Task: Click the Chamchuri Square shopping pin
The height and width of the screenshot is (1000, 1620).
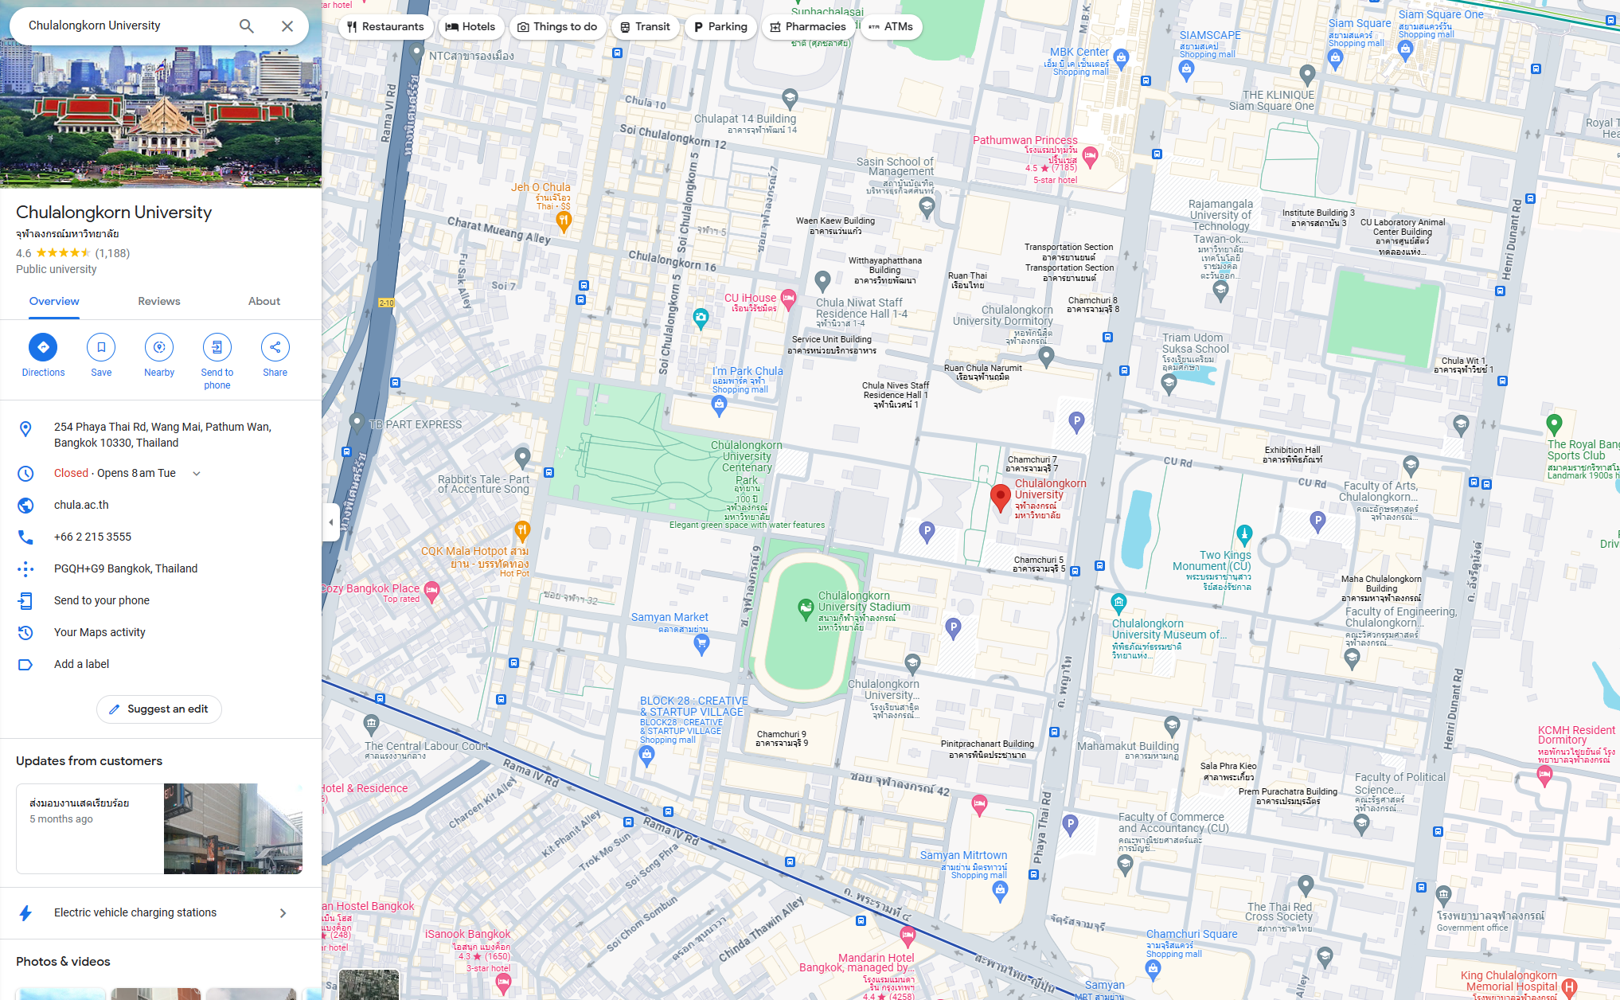Action: pos(1154,969)
